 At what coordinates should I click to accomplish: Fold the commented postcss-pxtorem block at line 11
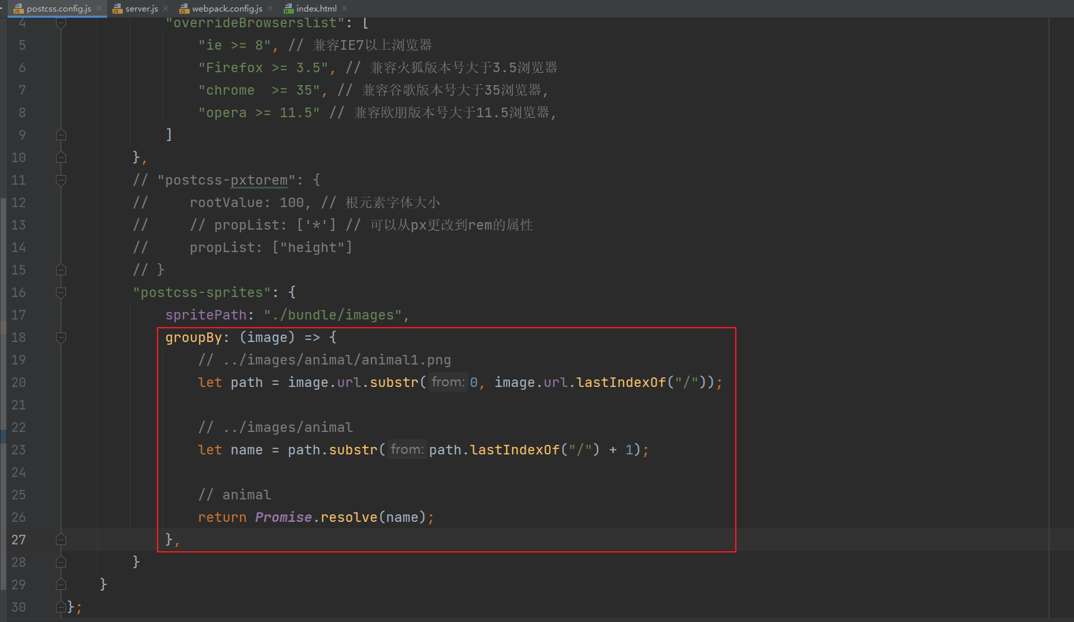click(x=61, y=180)
